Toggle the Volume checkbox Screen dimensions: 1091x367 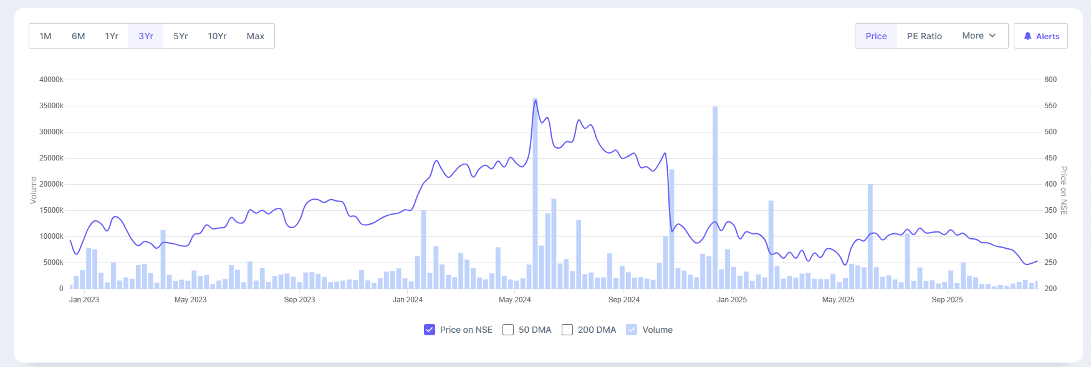pyautogui.click(x=632, y=330)
